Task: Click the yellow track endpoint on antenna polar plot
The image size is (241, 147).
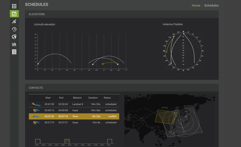Action: point(166,52)
